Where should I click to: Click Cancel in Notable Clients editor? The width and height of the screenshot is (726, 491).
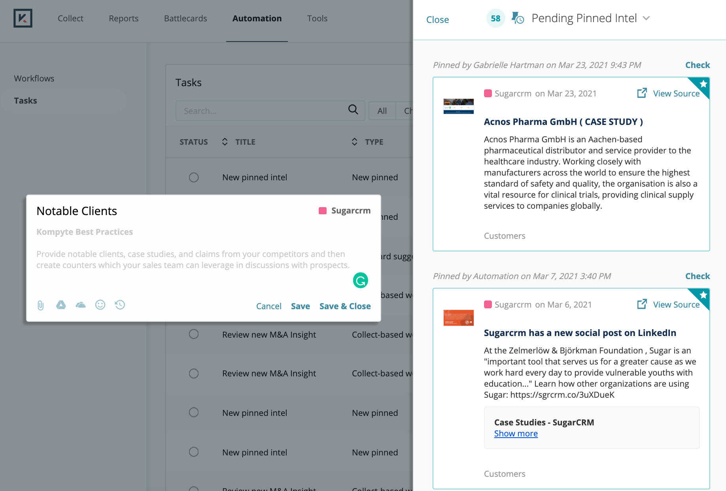269,306
